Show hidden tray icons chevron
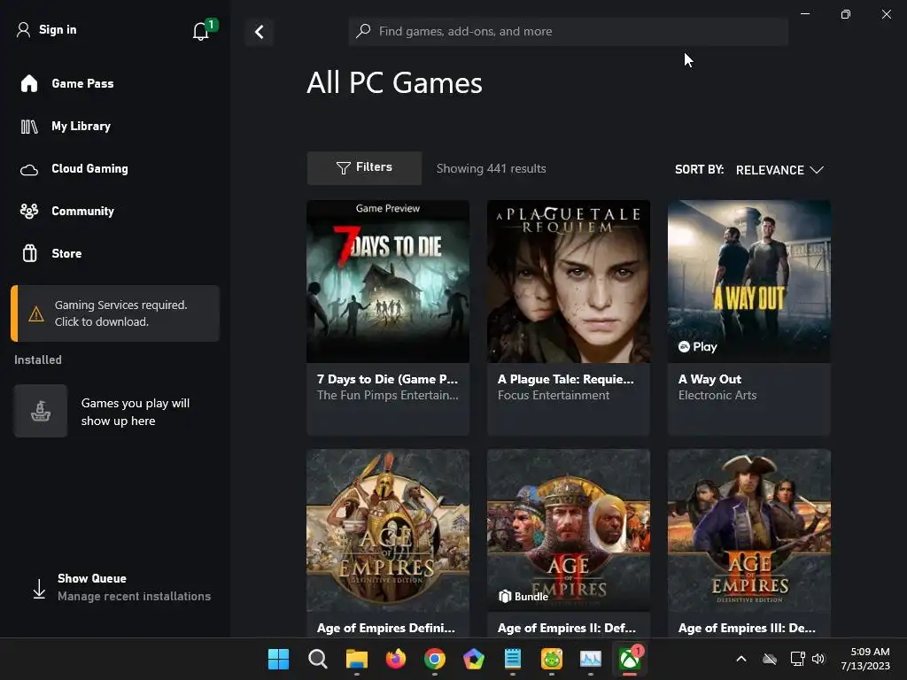This screenshot has height=680, width=907. (741, 659)
